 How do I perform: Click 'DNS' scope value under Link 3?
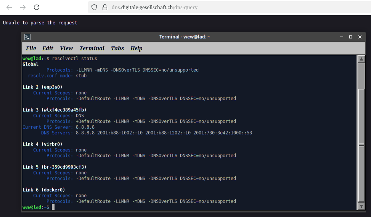pos(80,116)
